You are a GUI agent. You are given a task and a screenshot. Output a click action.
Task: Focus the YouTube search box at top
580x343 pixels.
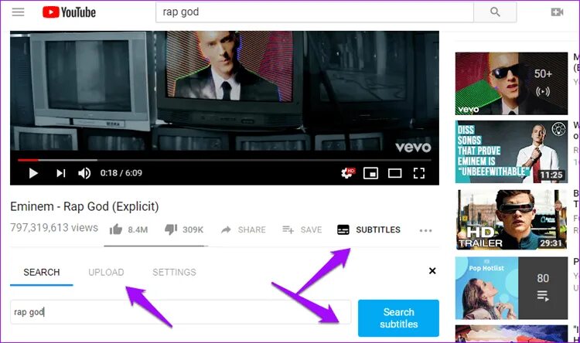pos(315,12)
